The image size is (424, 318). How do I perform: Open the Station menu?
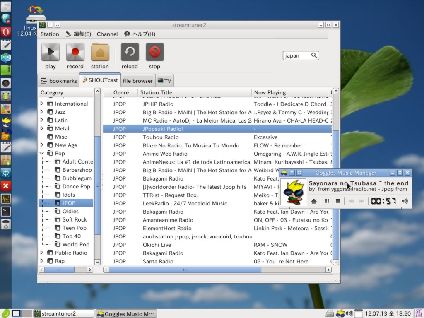point(50,34)
